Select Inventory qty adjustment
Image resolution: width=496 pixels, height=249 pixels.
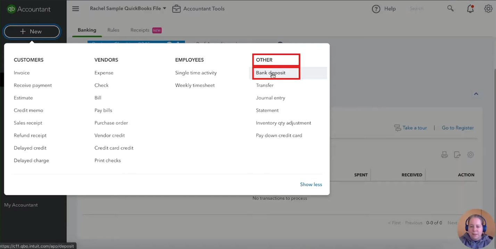click(283, 123)
